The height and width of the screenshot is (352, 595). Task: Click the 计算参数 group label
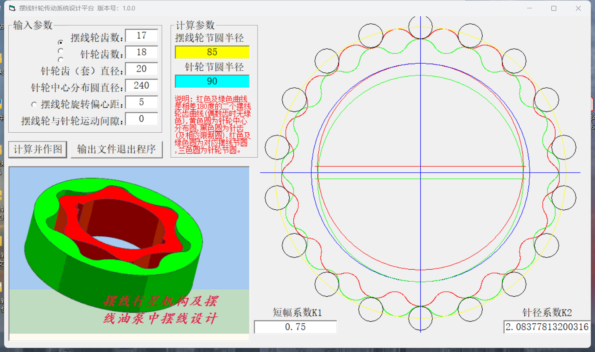coord(195,25)
